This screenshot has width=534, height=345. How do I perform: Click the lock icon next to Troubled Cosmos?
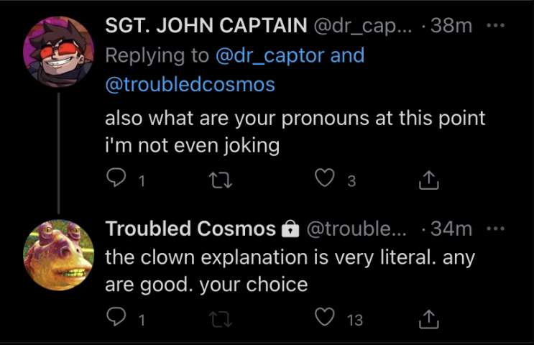(290, 229)
